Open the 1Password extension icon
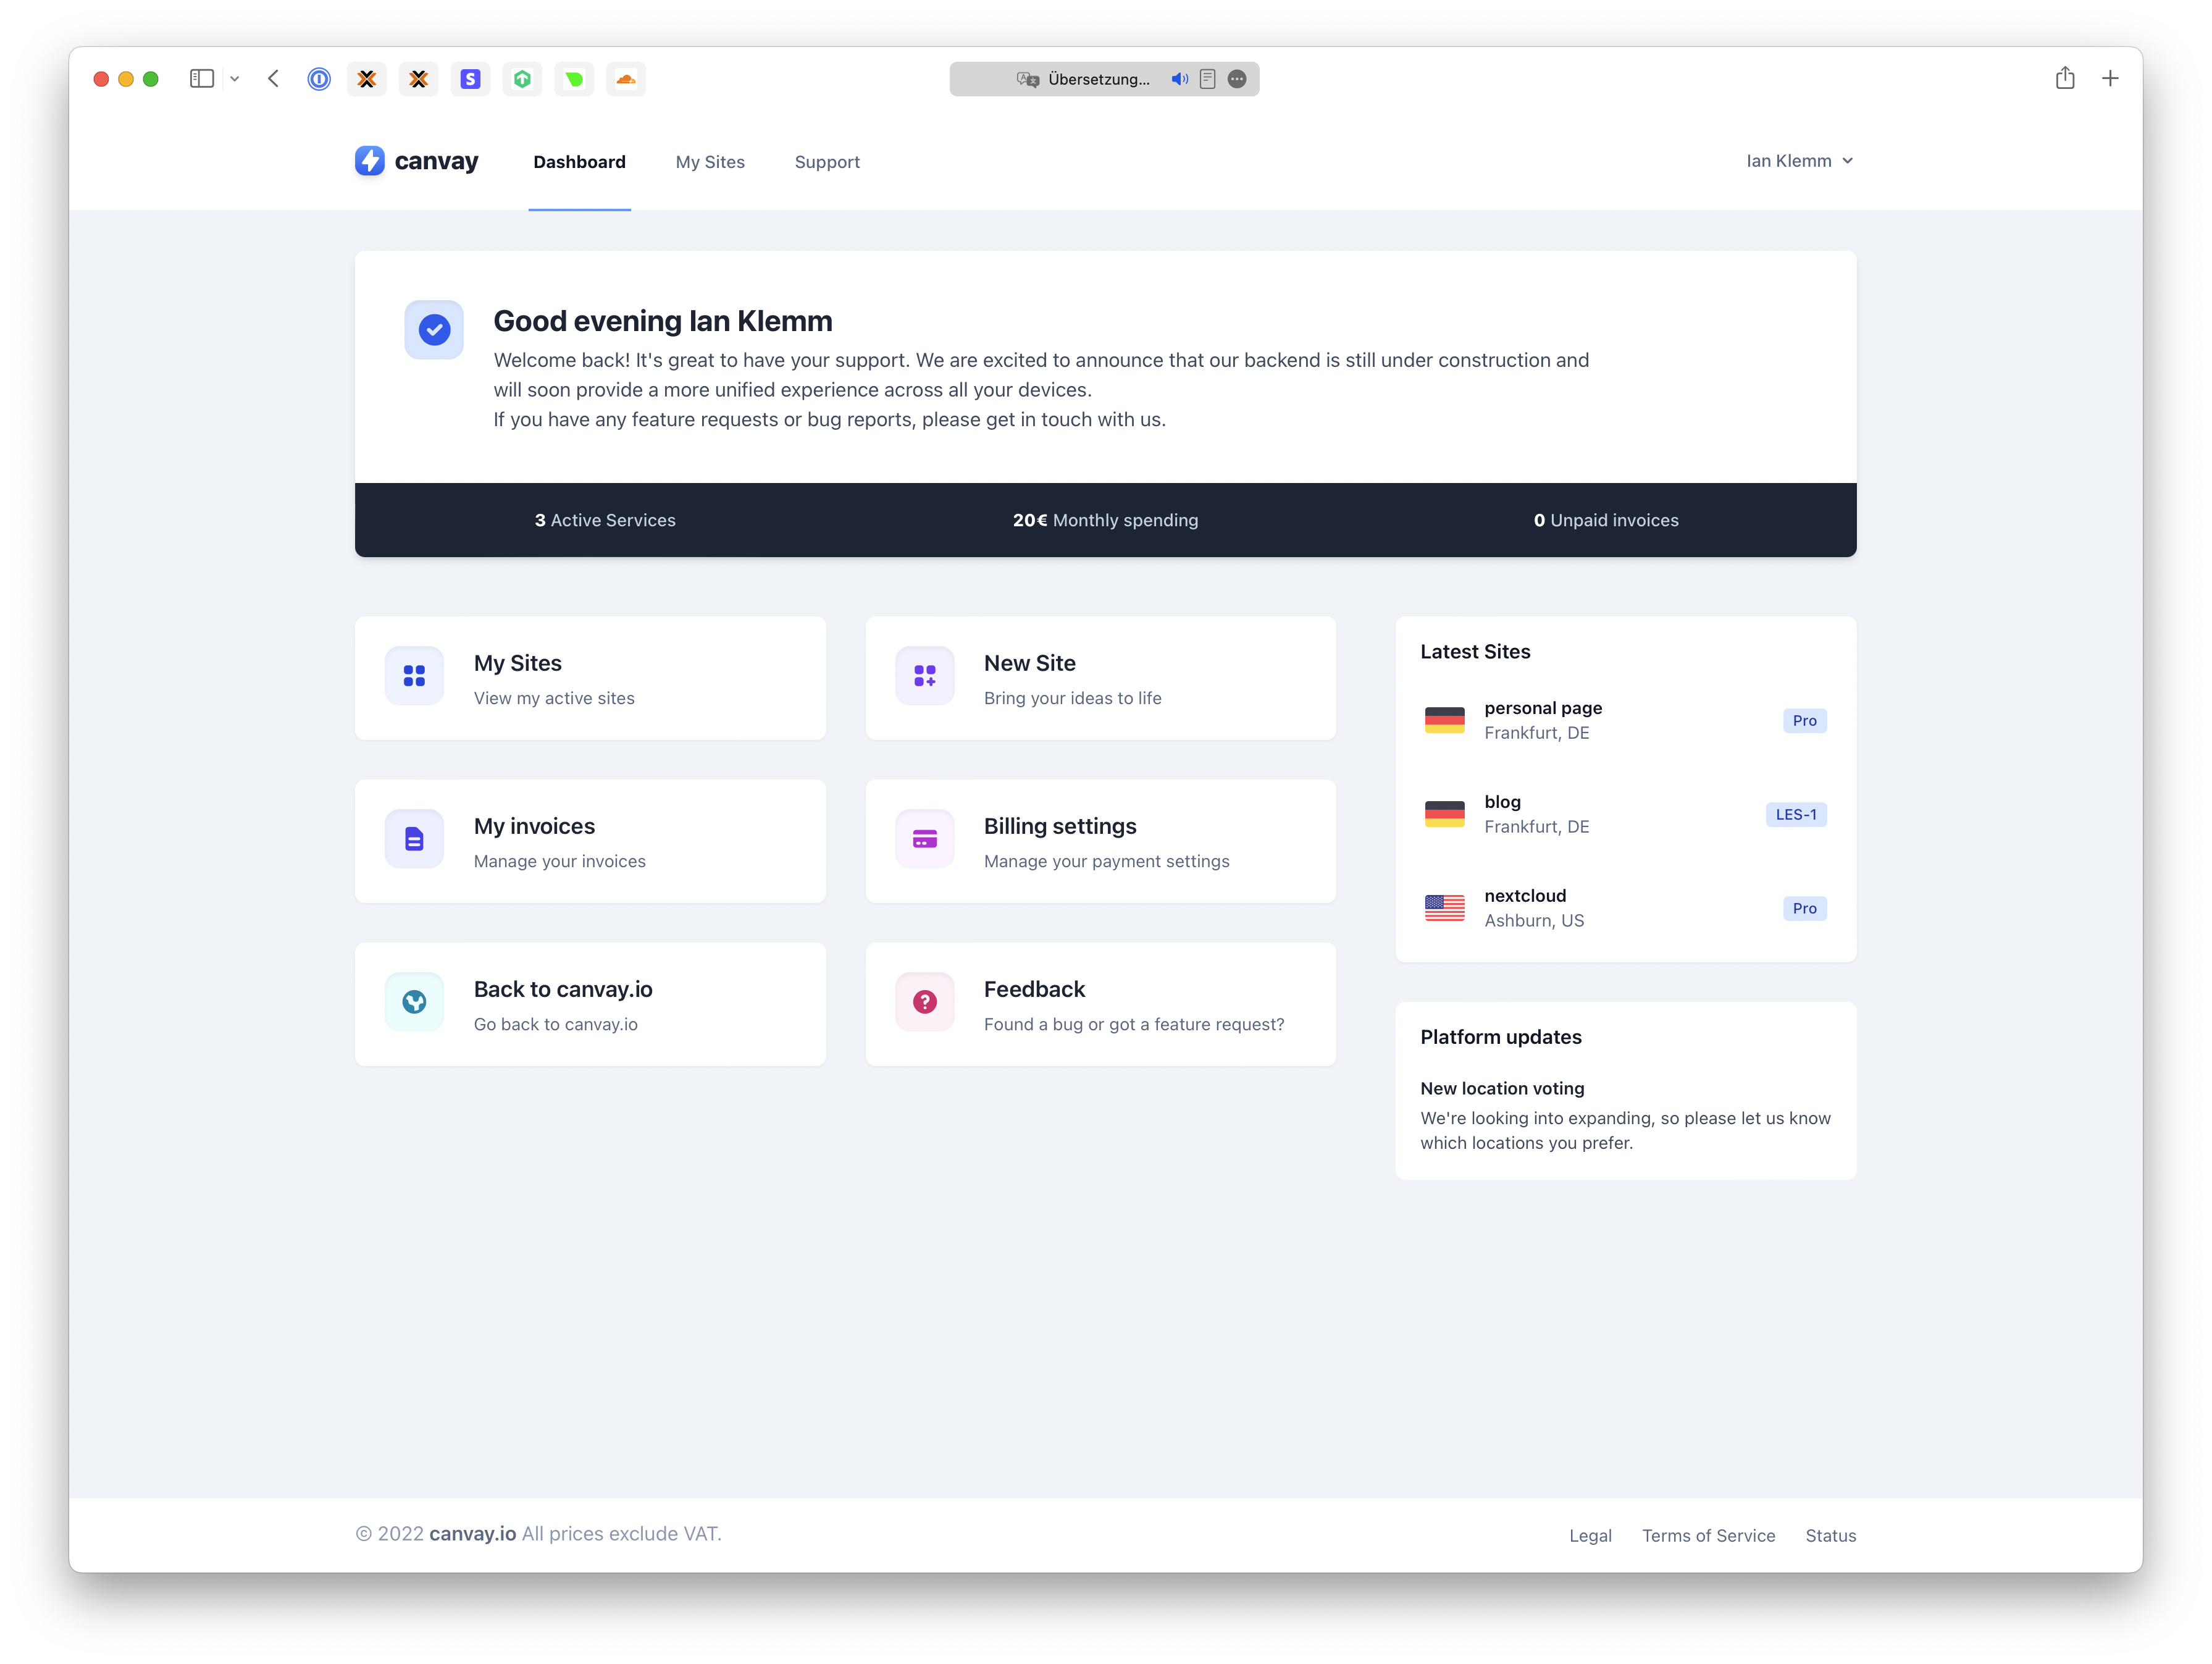2212x1664 pixels. pos(319,79)
